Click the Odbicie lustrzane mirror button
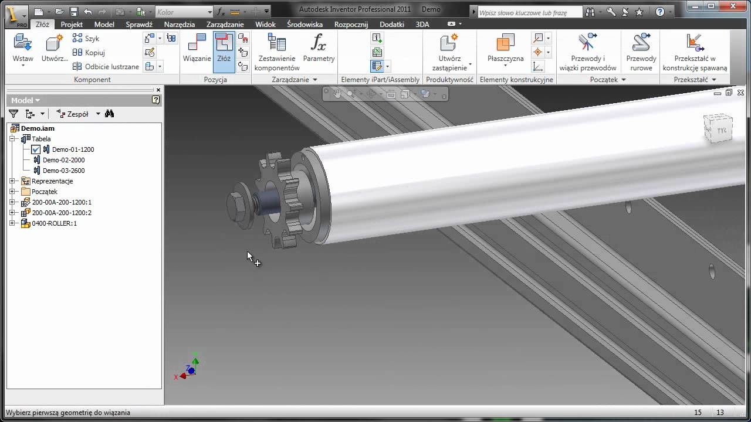This screenshot has height=422, width=751. pos(106,66)
